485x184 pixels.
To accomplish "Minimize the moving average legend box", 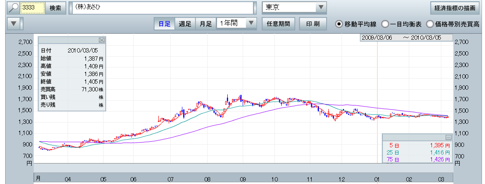I will 448,137.
